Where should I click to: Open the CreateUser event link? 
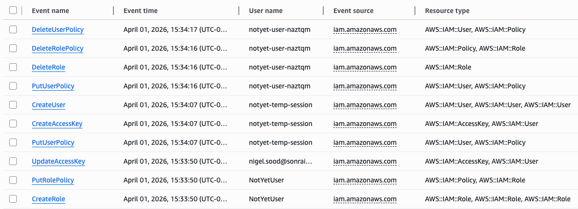(48, 105)
